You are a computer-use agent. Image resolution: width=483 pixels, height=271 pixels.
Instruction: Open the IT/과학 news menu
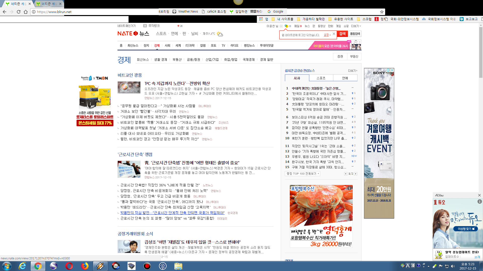pos(190,45)
